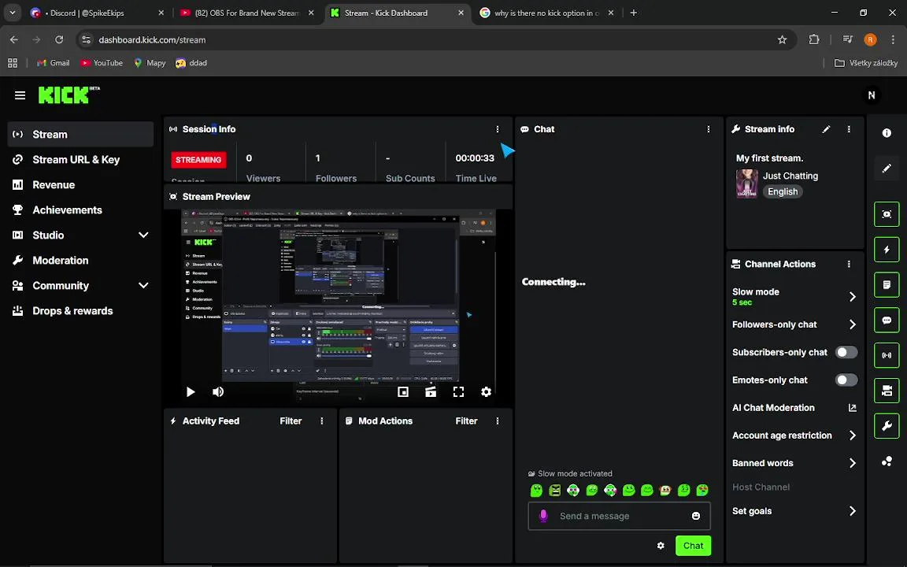Expand the Community submenu chevron
Image resolution: width=907 pixels, height=567 pixels.
pos(143,285)
